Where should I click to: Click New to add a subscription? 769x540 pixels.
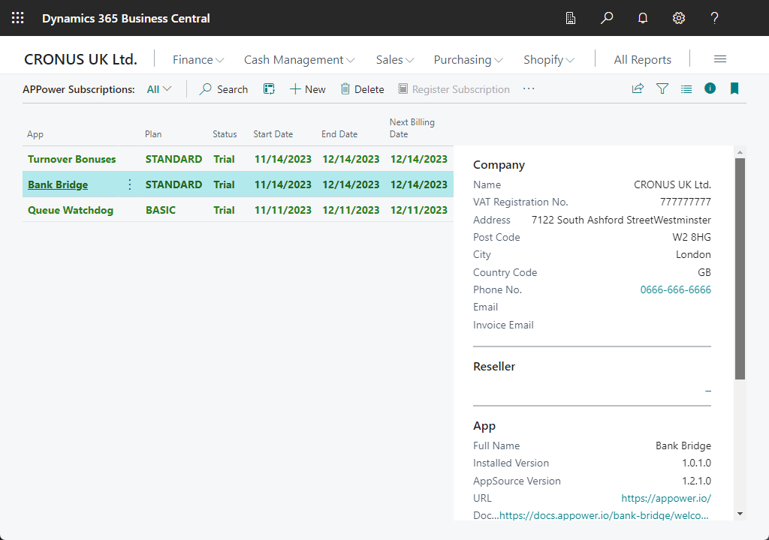click(x=308, y=89)
